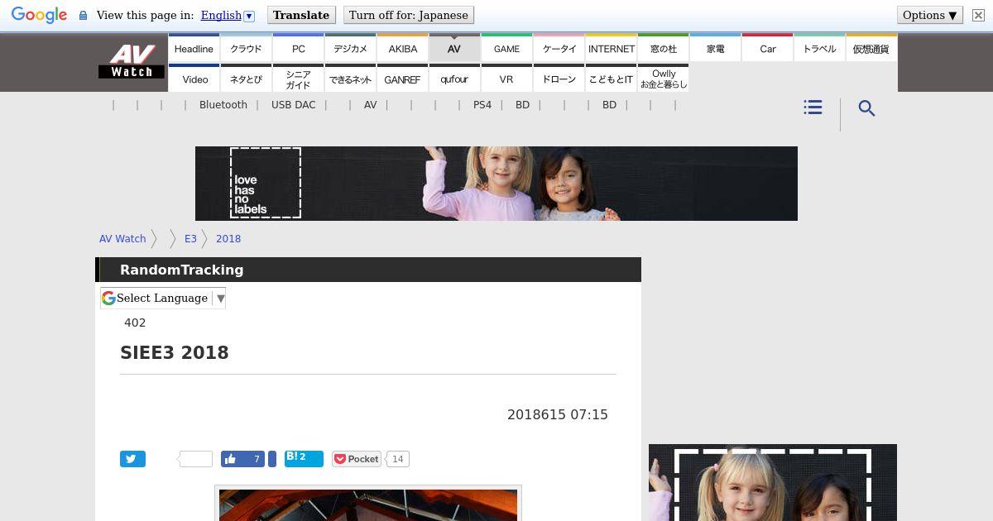Open the Car tab
Viewport: 993px width, 521px height.
[x=767, y=49]
